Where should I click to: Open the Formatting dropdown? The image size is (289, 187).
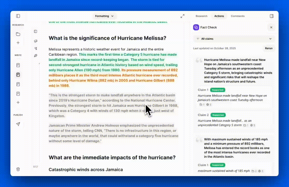[104, 16]
